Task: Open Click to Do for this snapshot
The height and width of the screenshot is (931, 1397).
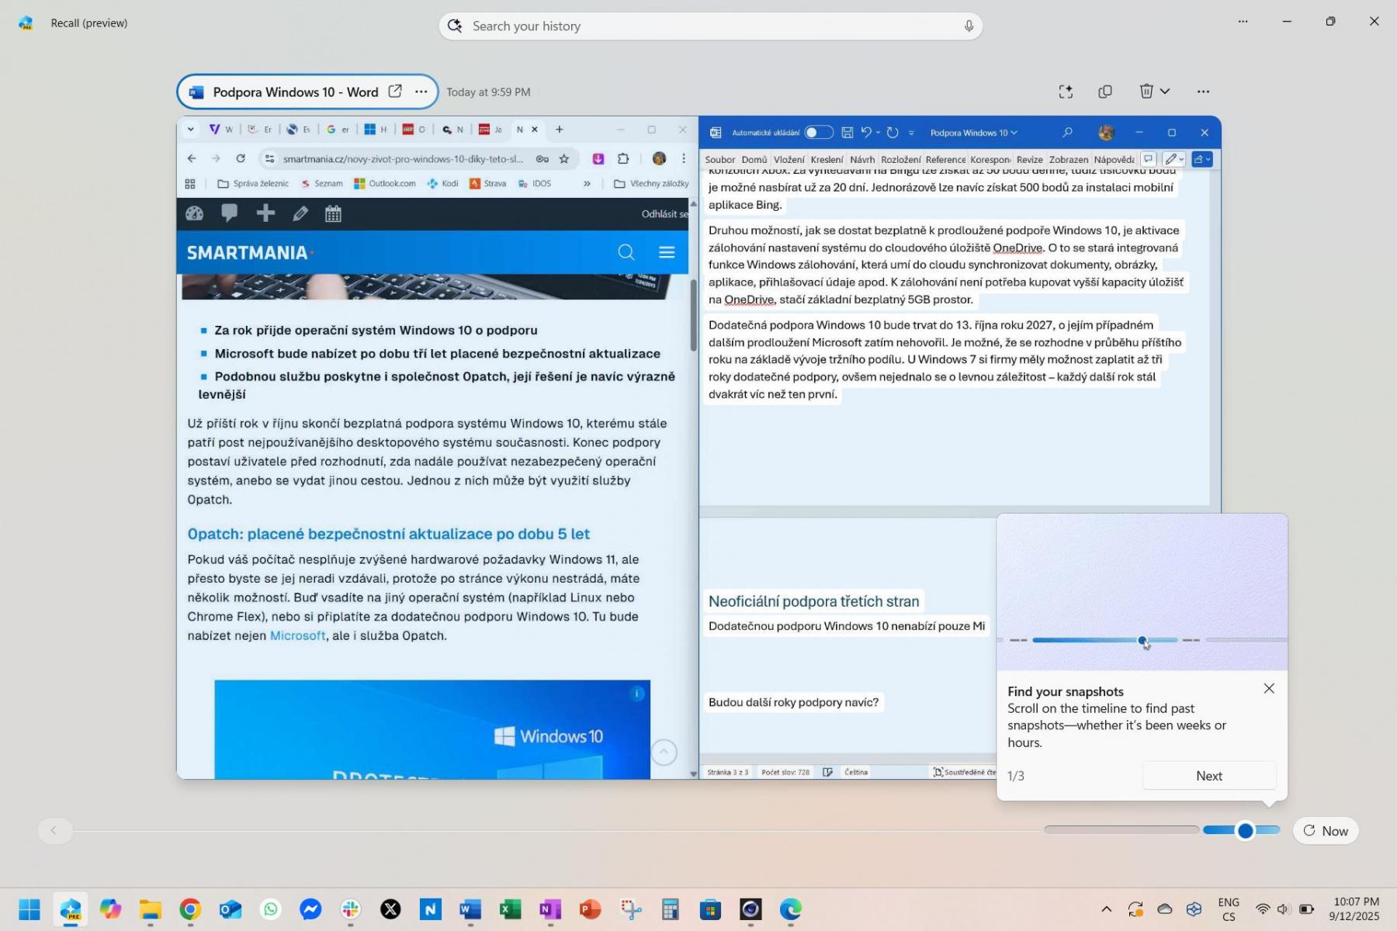Action: click(1066, 92)
